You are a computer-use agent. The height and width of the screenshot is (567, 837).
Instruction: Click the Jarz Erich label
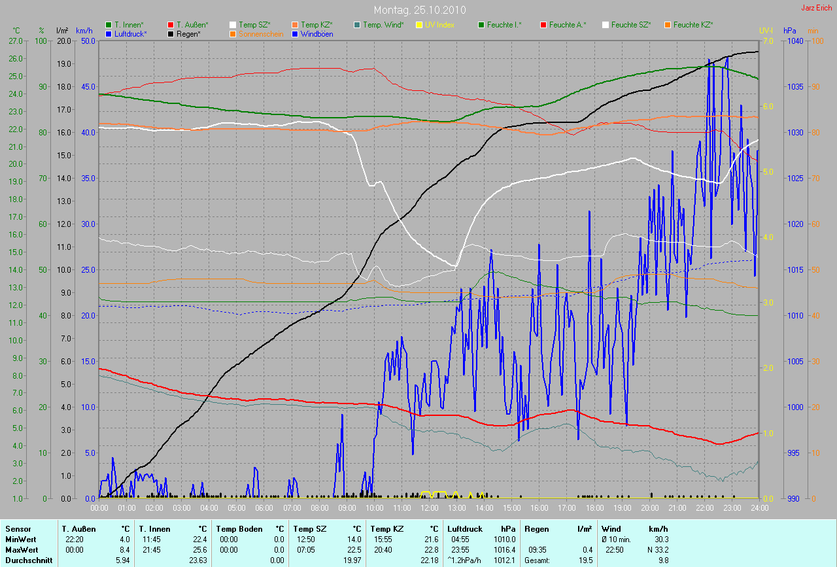tap(817, 8)
